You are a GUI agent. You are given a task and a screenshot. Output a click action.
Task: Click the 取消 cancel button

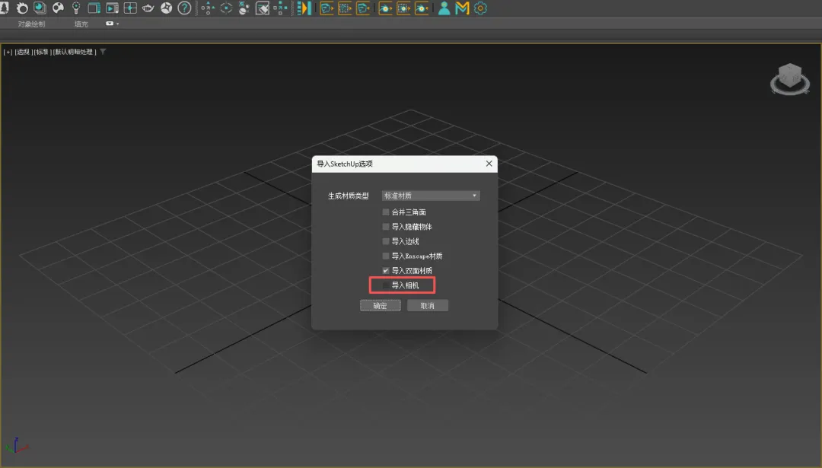(427, 306)
